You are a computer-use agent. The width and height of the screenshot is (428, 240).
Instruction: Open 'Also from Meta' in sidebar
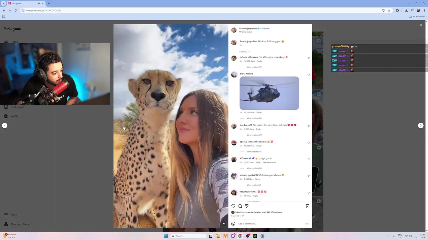pyautogui.click(x=16, y=224)
